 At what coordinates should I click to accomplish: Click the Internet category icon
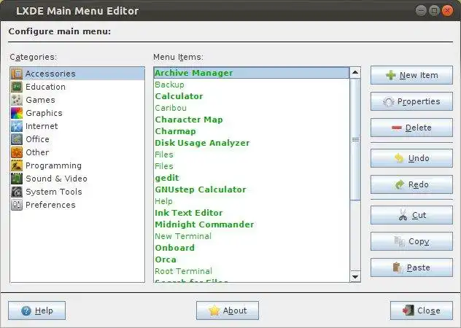(17, 126)
